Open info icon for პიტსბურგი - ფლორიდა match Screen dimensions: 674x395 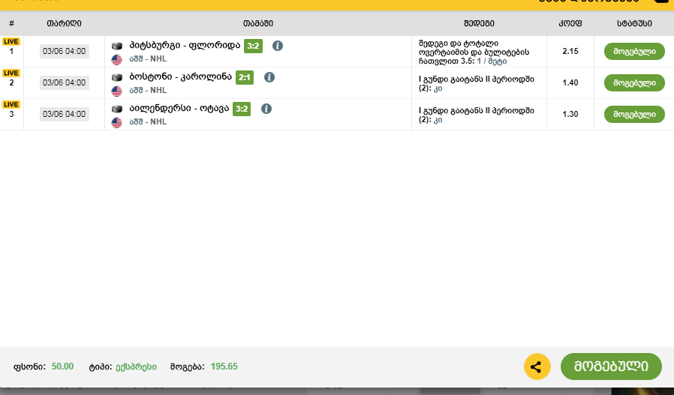click(x=278, y=46)
